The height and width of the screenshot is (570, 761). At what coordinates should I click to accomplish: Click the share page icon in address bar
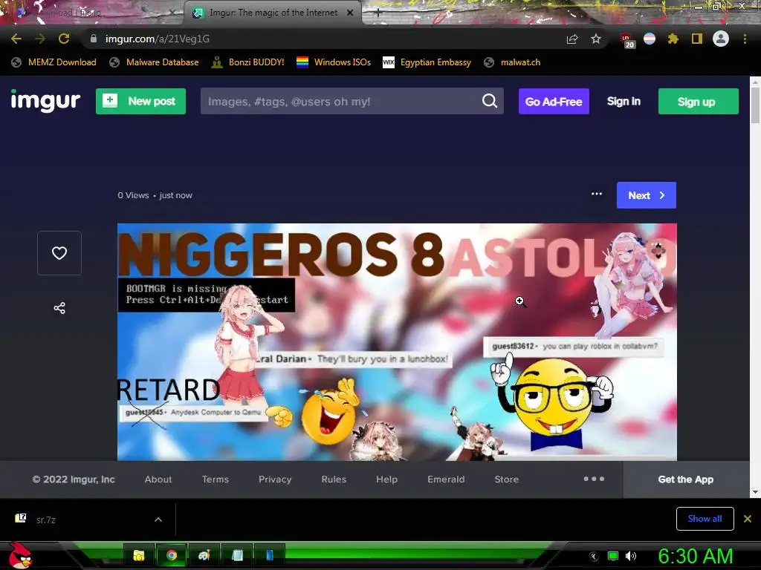tap(572, 39)
